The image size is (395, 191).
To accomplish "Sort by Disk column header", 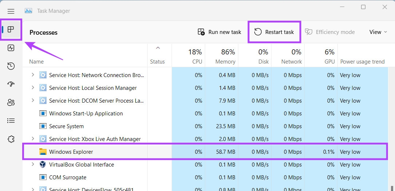I will (x=255, y=56).
